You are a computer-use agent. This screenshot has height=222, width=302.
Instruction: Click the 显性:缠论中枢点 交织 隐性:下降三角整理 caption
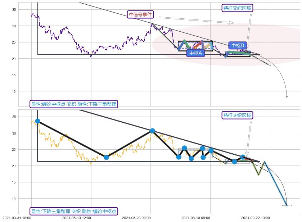(x=74, y=104)
